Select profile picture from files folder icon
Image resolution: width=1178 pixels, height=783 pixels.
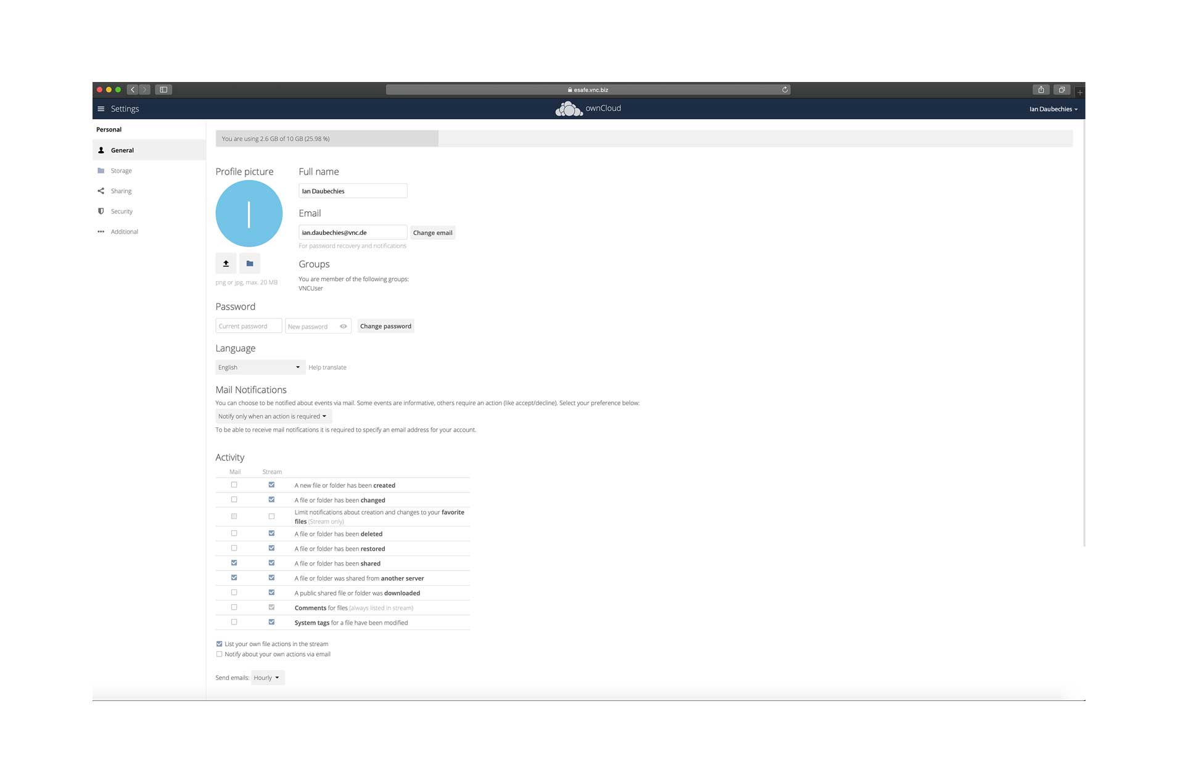click(250, 263)
